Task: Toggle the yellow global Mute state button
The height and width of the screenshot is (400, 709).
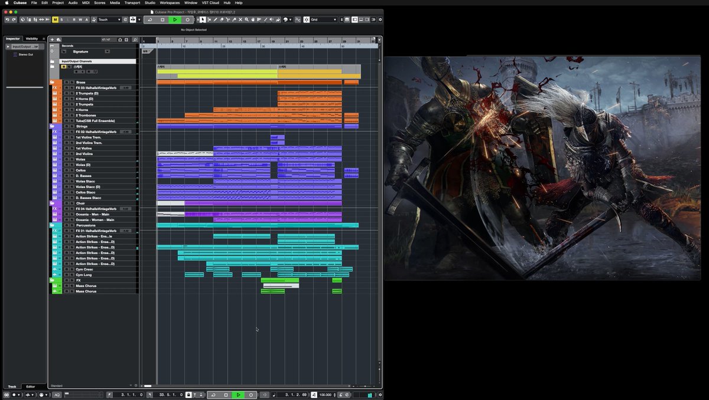Action: 56,19
